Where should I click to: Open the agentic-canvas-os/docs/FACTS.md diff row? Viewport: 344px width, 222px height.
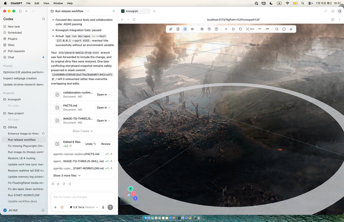click(x=83, y=154)
